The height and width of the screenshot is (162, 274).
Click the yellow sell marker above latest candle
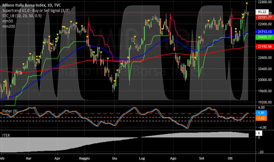(x=247, y=4)
